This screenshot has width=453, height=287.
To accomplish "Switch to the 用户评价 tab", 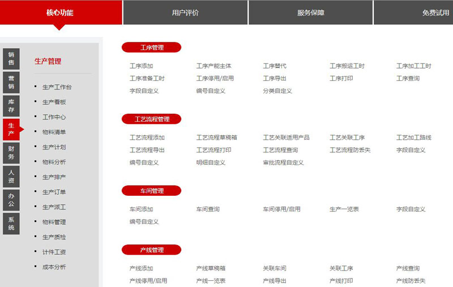I will 185,12.
